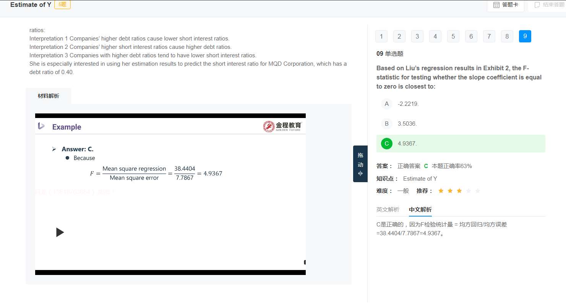Click the 结束答题 finish button
Screen dimensions: 566x304
click(548, 5)
